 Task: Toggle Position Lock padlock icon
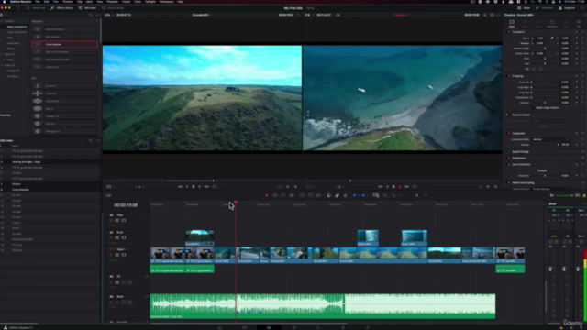point(345,195)
